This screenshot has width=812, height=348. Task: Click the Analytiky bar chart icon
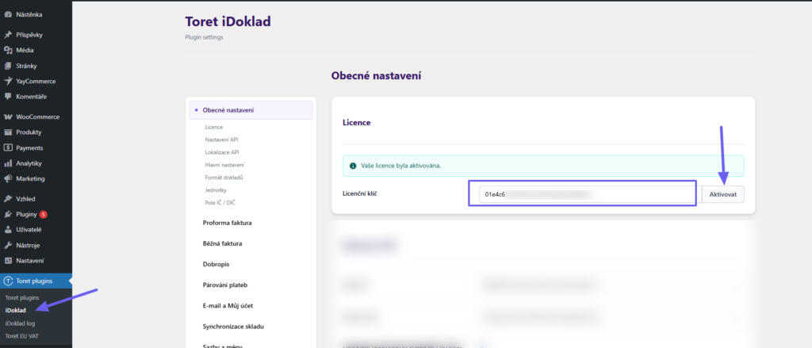8,163
